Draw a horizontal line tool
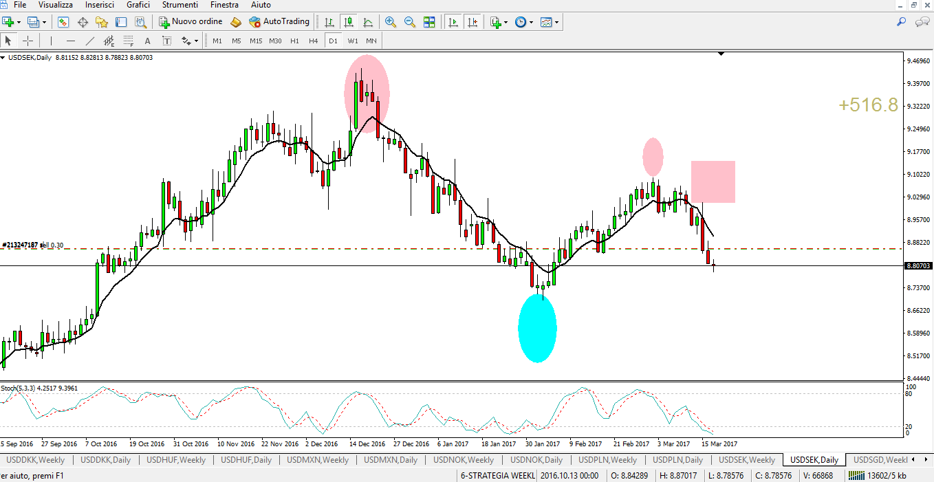 pos(70,41)
